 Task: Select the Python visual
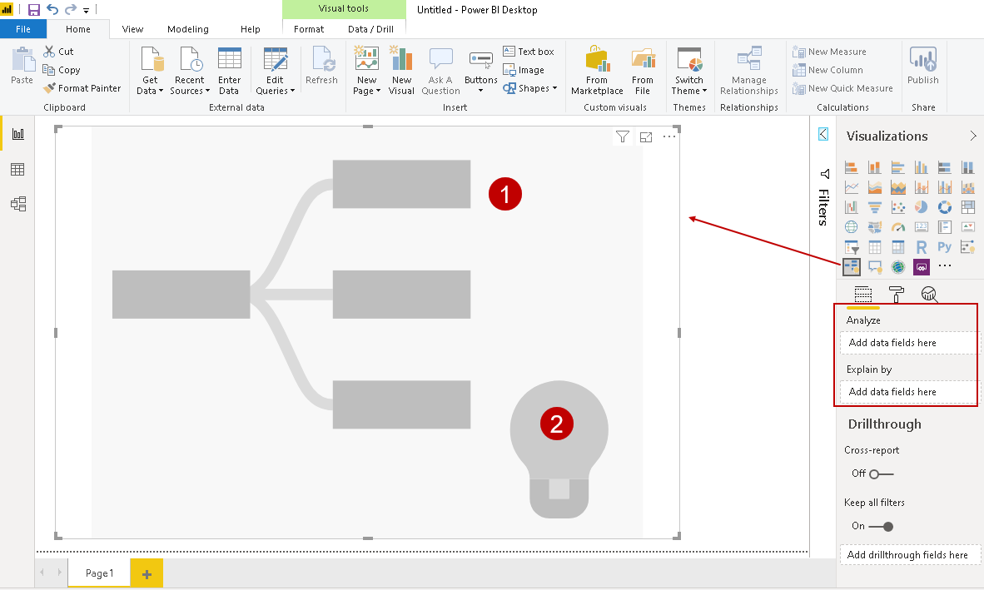[944, 246]
